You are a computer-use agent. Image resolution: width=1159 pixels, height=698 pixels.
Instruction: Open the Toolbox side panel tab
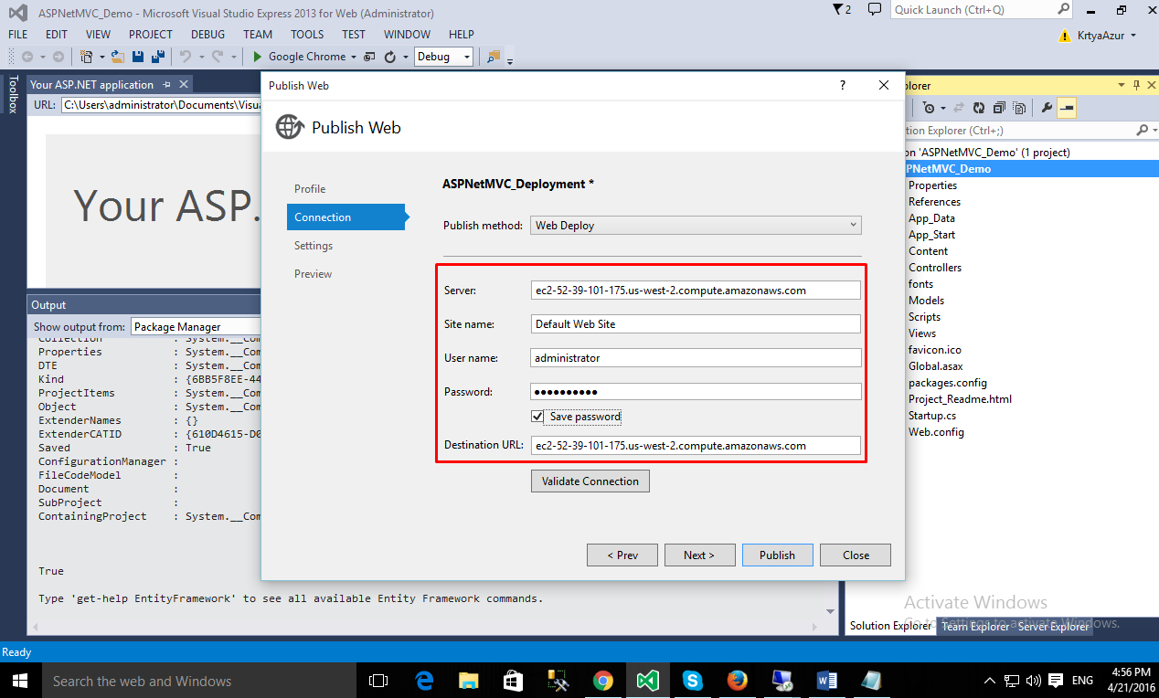coord(12,93)
